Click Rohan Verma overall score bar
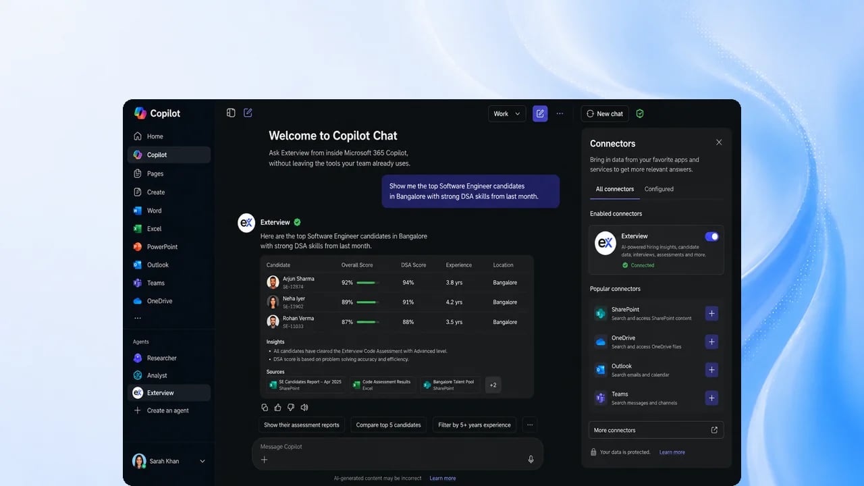 367,322
